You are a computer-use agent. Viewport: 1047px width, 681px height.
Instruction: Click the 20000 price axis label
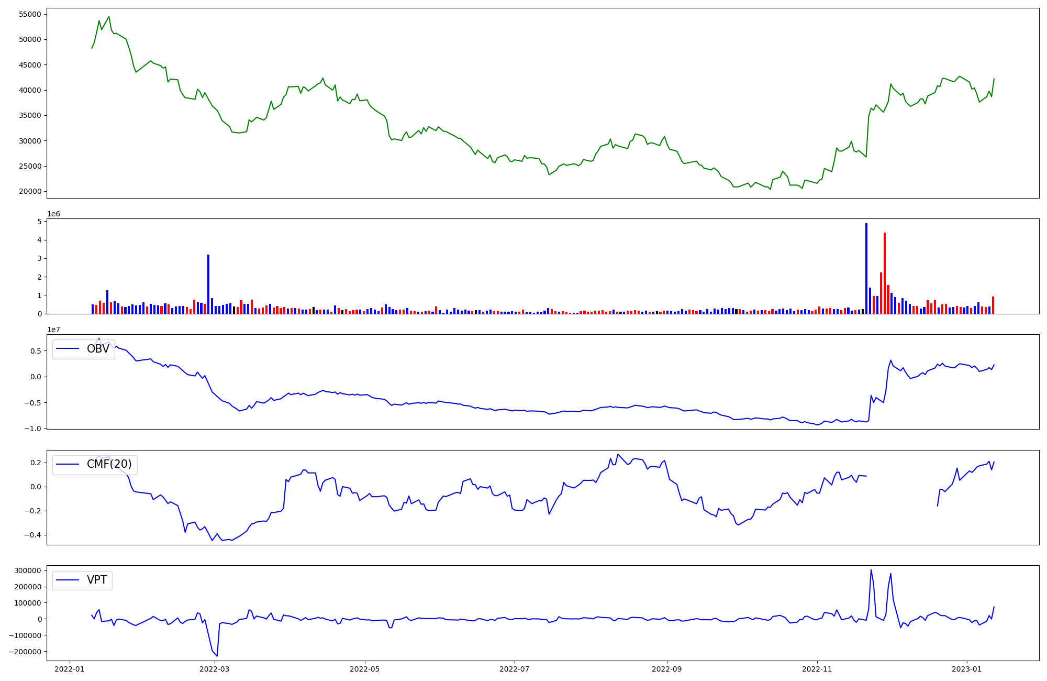click(30, 192)
